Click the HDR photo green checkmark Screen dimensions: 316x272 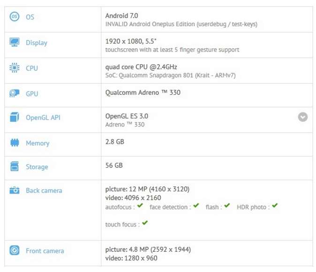point(275,206)
